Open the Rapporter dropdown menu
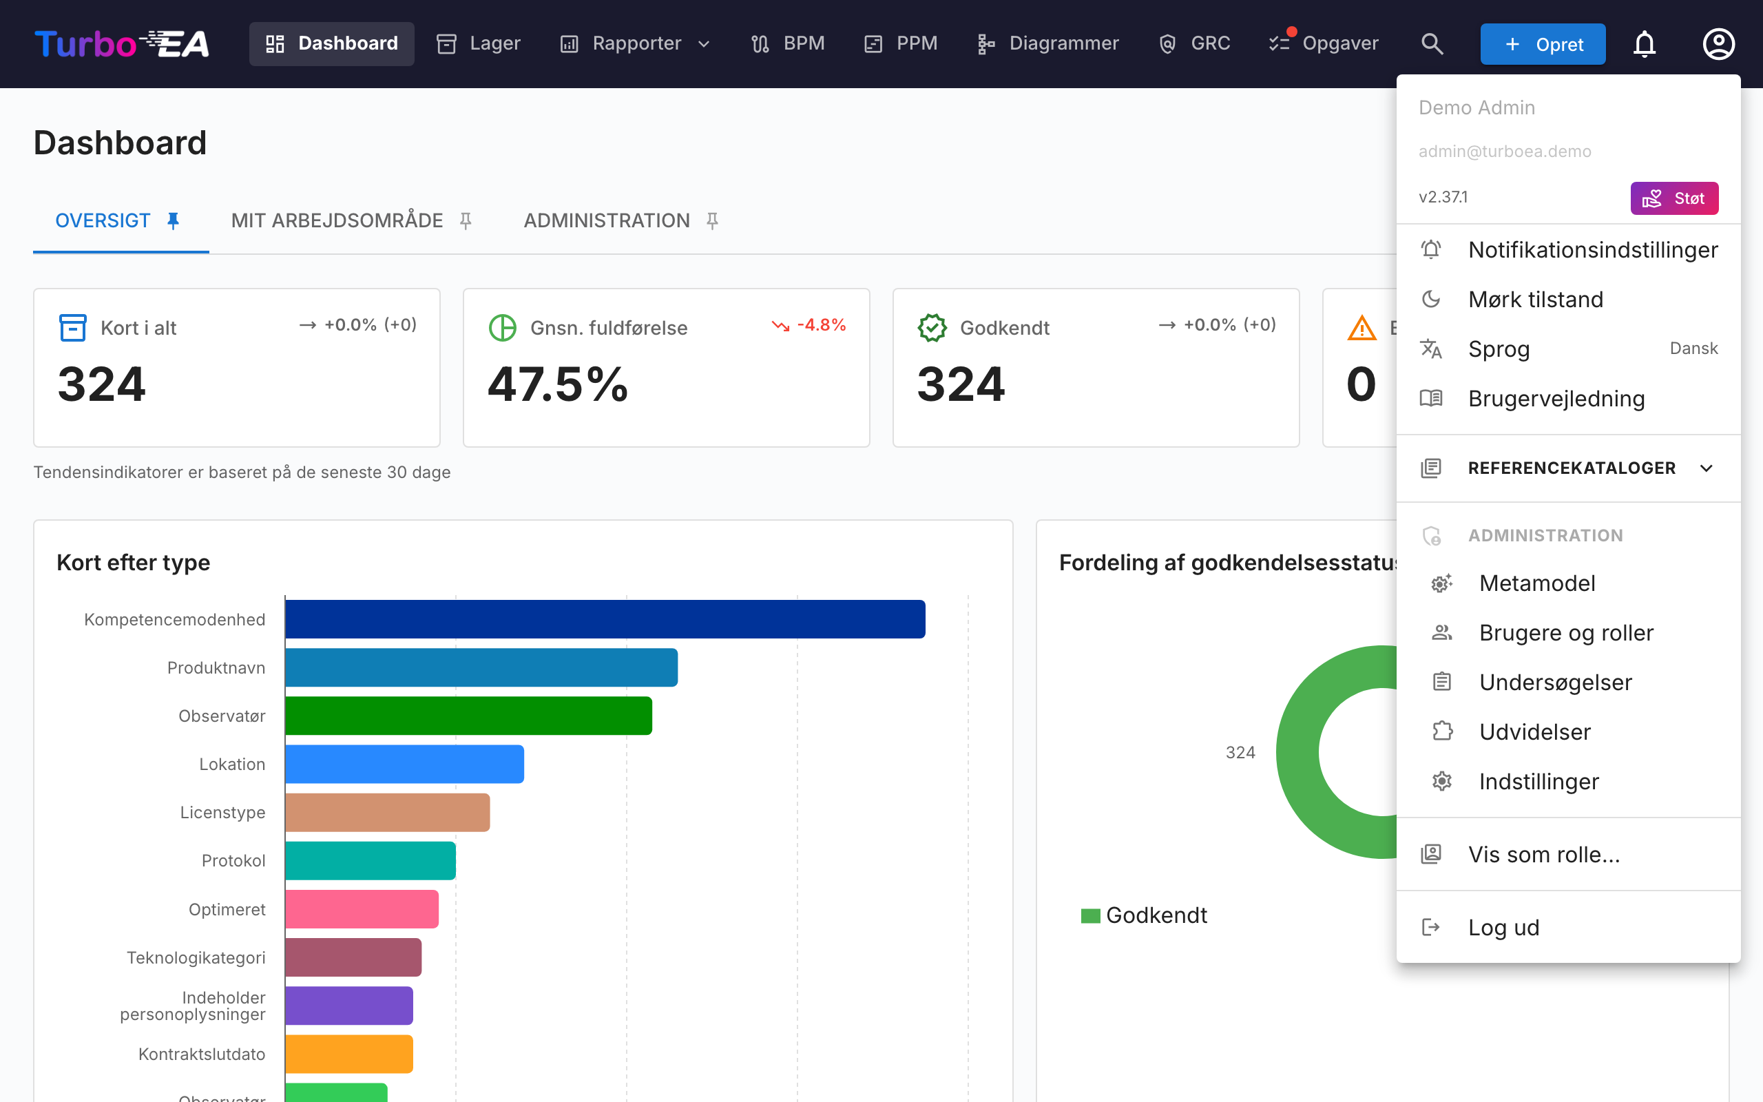This screenshot has height=1102, width=1763. click(x=634, y=43)
